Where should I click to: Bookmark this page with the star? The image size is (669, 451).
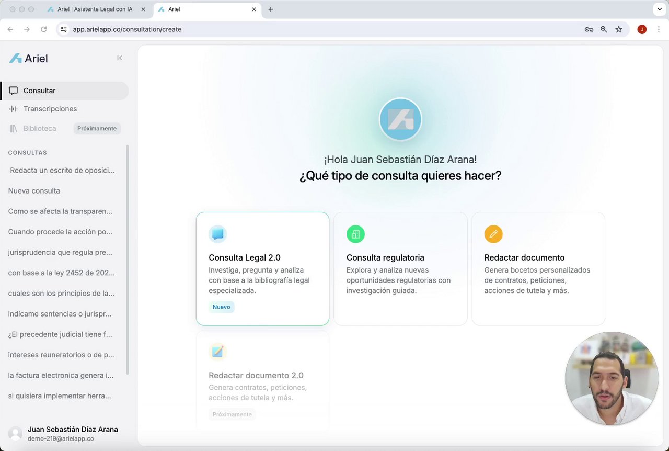(619, 29)
